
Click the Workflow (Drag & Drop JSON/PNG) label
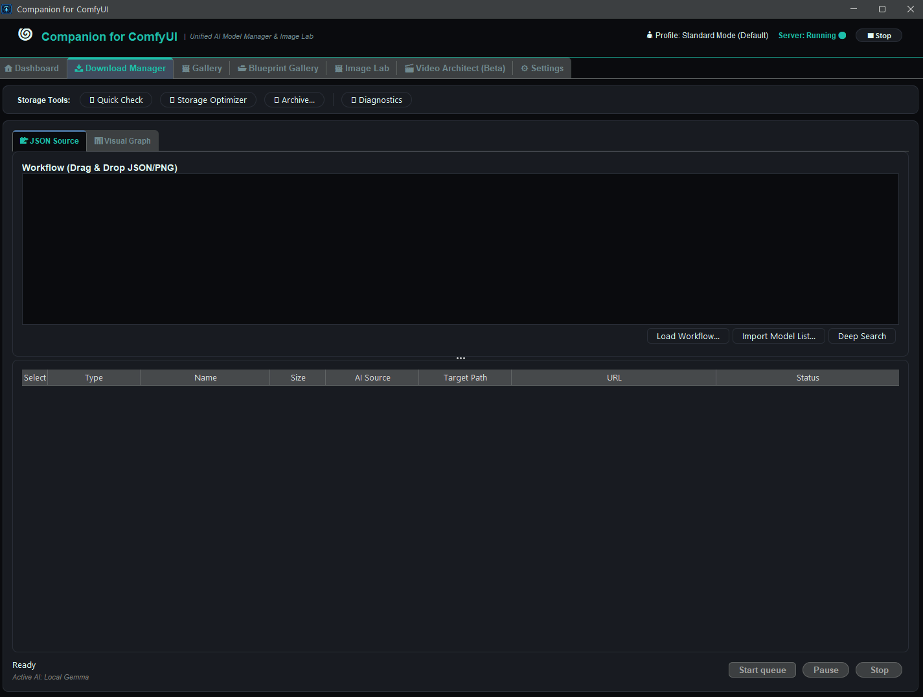(x=100, y=168)
